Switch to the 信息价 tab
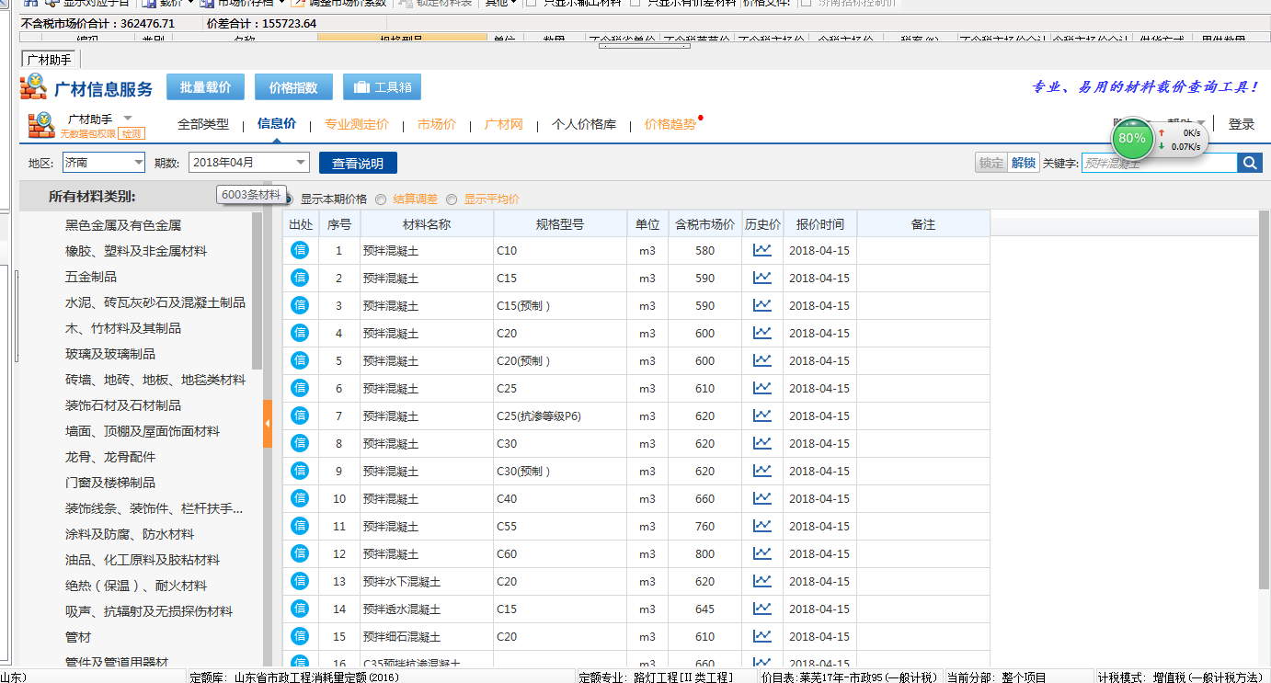Image resolution: width=1271 pixels, height=683 pixels. coord(277,124)
